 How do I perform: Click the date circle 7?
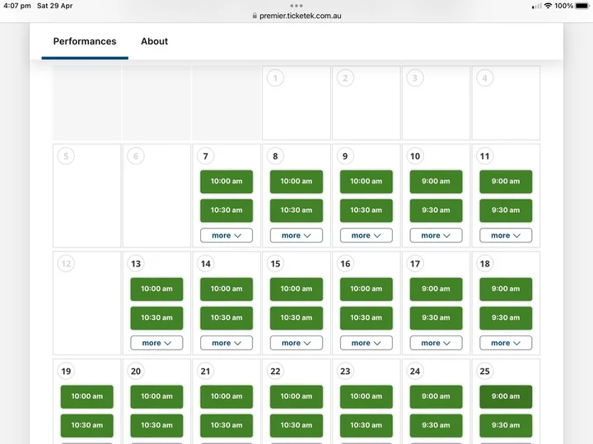point(205,156)
